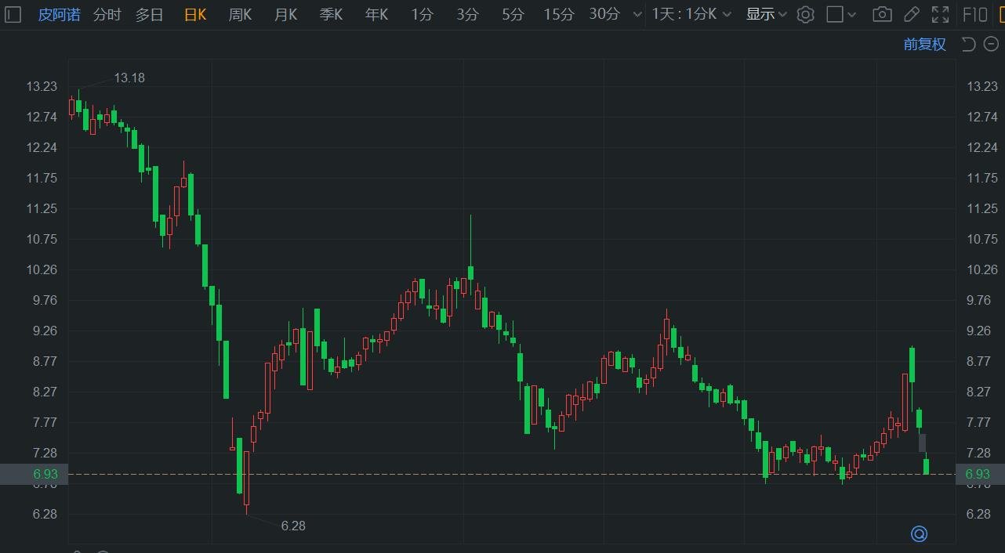Open F10 company info
The image size is (1005, 553).
[x=974, y=14]
